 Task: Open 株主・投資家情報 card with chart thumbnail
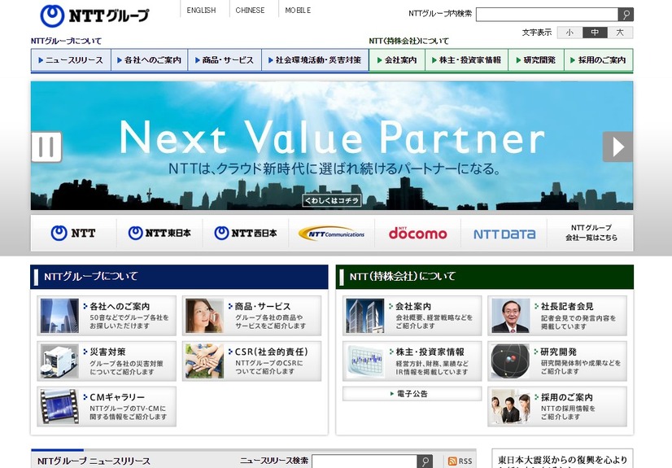pos(412,361)
